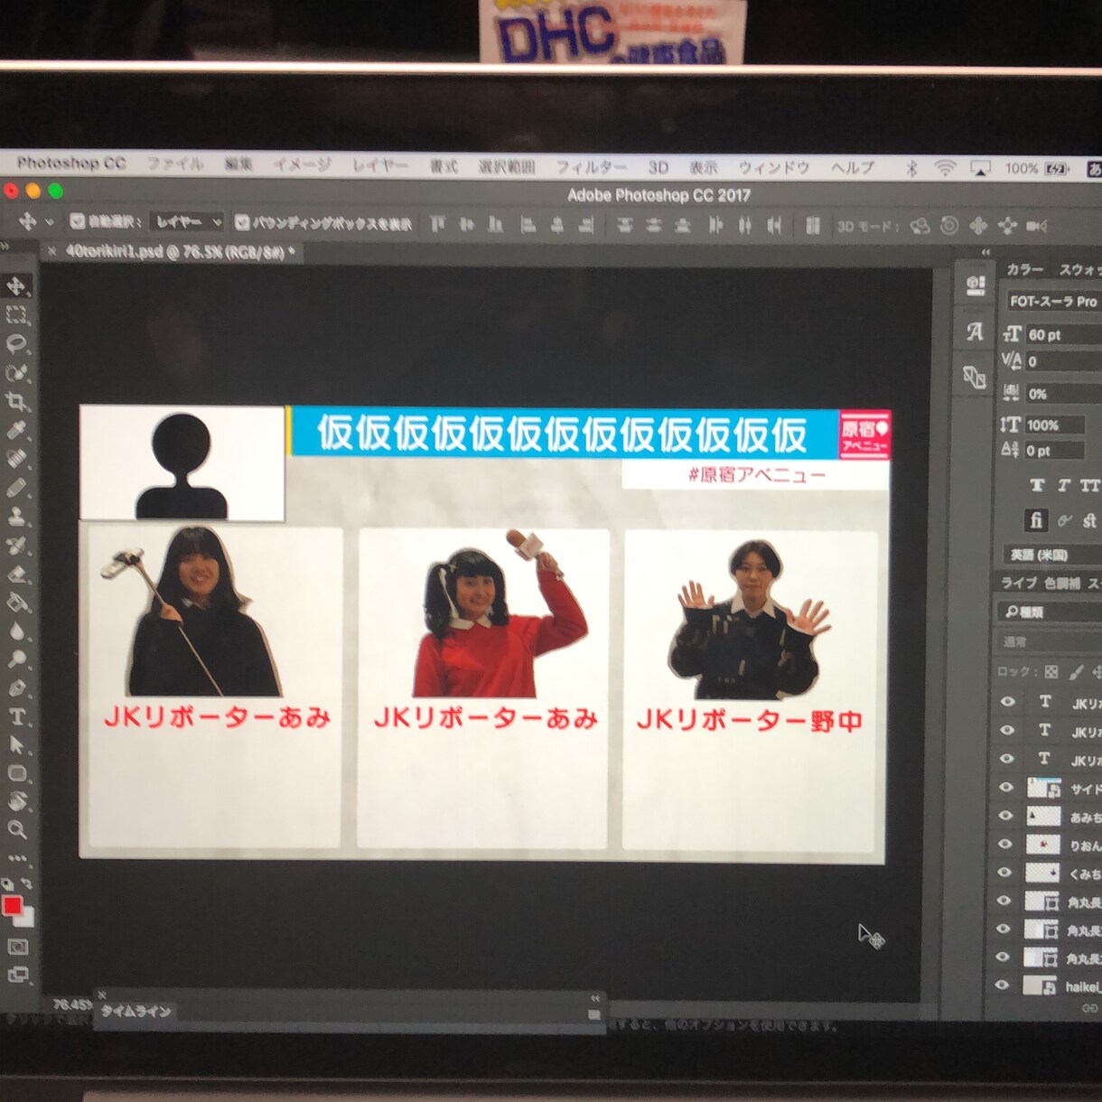Screen dimensions: 1102x1102
Task: Open the FOT-スーラ Pro font dropdown
Action: point(1053,301)
